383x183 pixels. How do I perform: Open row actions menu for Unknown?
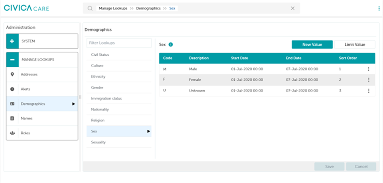coord(369,91)
